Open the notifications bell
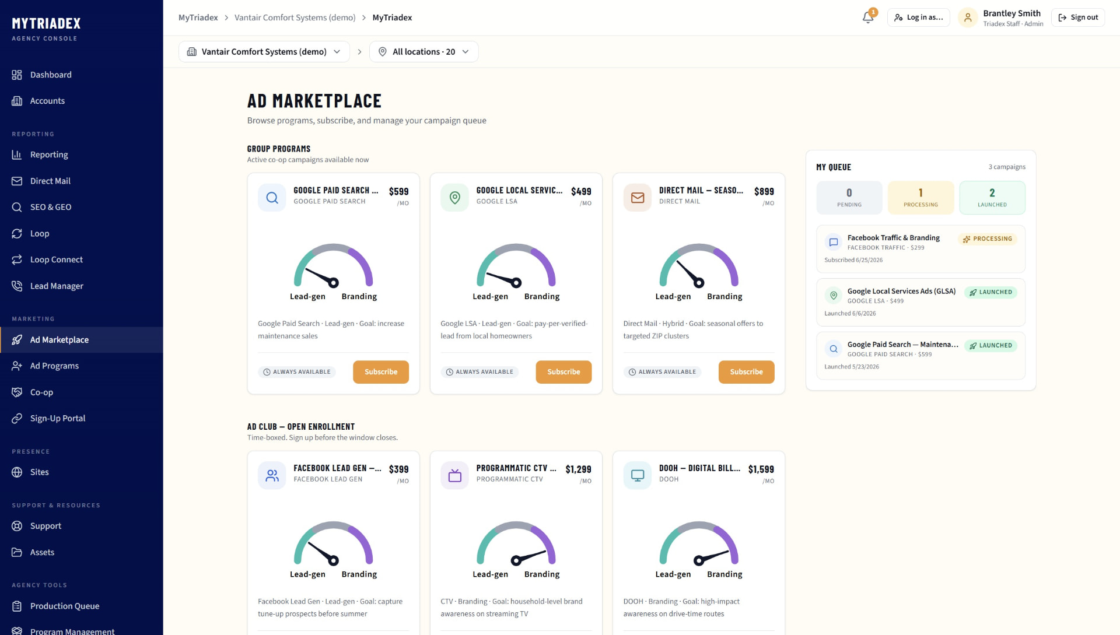 pyautogui.click(x=868, y=17)
